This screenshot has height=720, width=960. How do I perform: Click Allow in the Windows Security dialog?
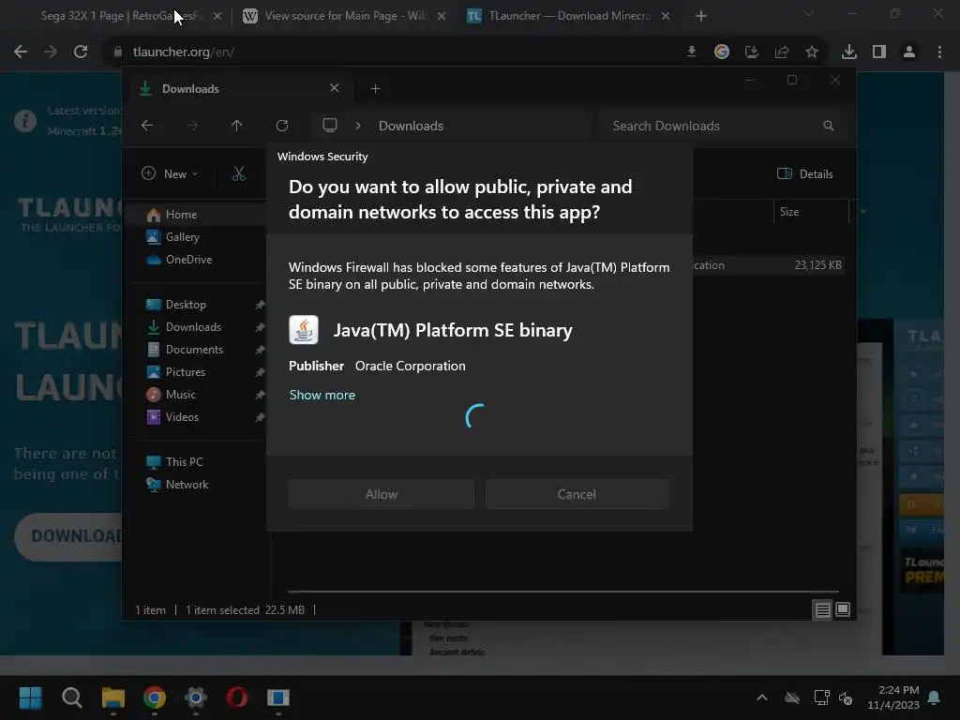381,494
